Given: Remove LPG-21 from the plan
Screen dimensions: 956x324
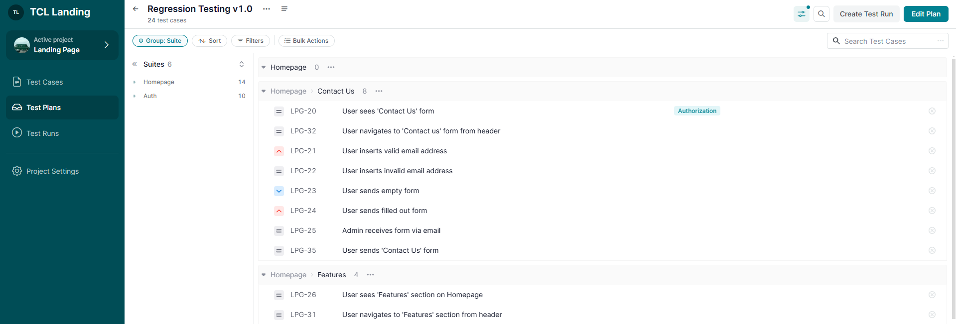Looking at the screenshot, I should [x=932, y=151].
